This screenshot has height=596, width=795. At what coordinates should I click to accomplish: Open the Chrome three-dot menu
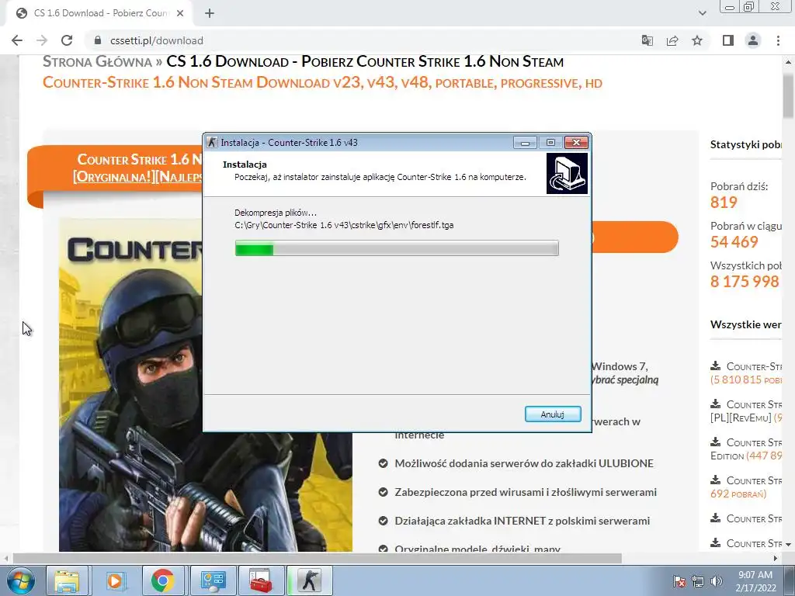pyautogui.click(x=778, y=40)
